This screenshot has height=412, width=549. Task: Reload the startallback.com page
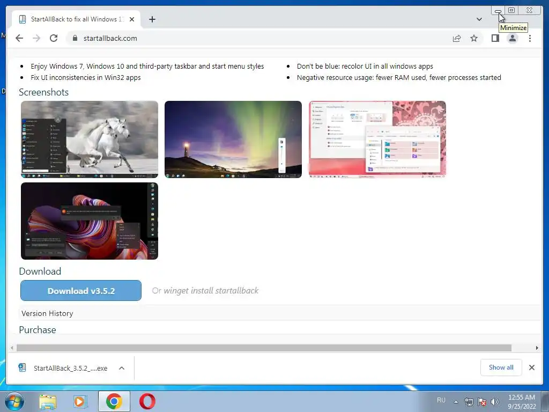(x=54, y=38)
